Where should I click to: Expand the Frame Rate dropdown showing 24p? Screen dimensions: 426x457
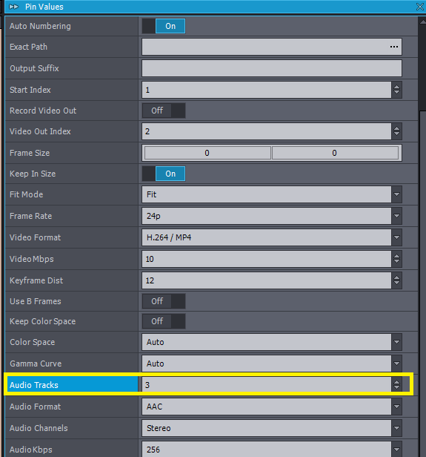272,216
